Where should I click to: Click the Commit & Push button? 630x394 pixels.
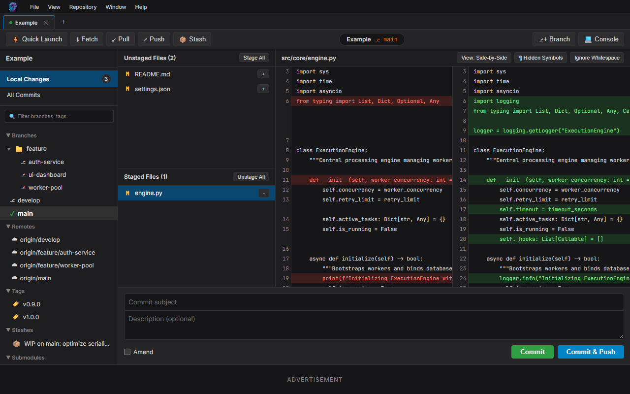click(x=591, y=352)
